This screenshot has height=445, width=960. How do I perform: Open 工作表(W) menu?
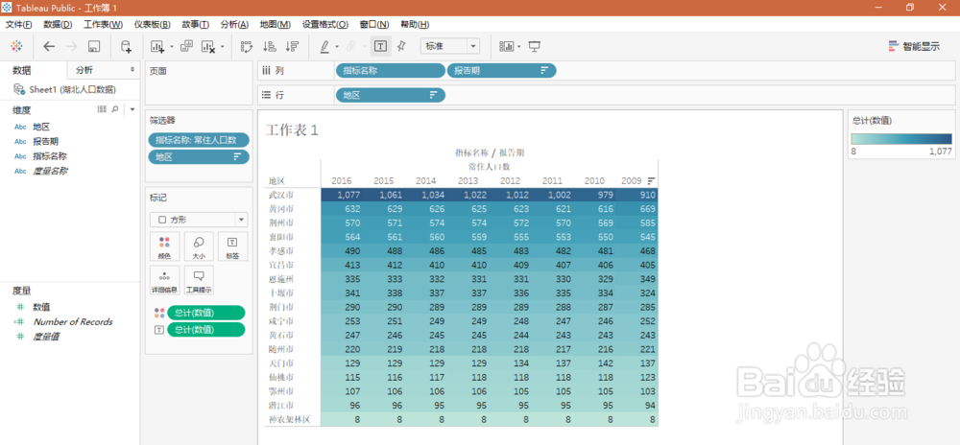[x=103, y=24]
